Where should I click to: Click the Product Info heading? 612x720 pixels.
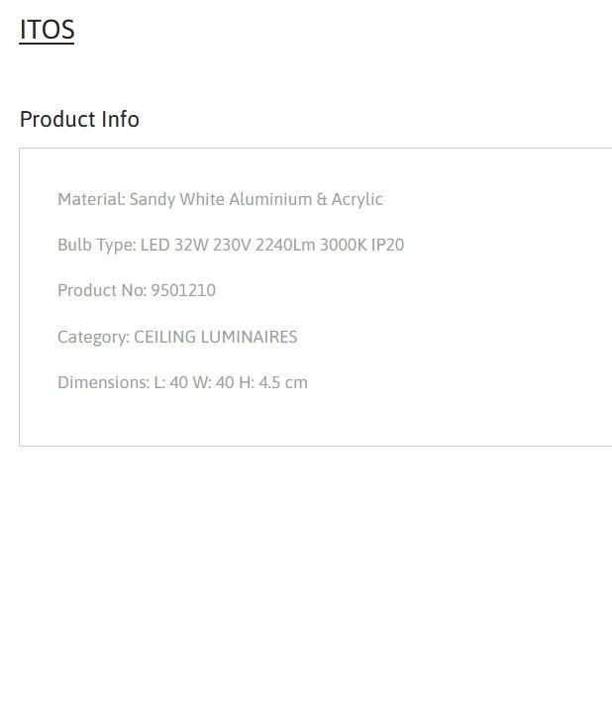click(79, 120)
